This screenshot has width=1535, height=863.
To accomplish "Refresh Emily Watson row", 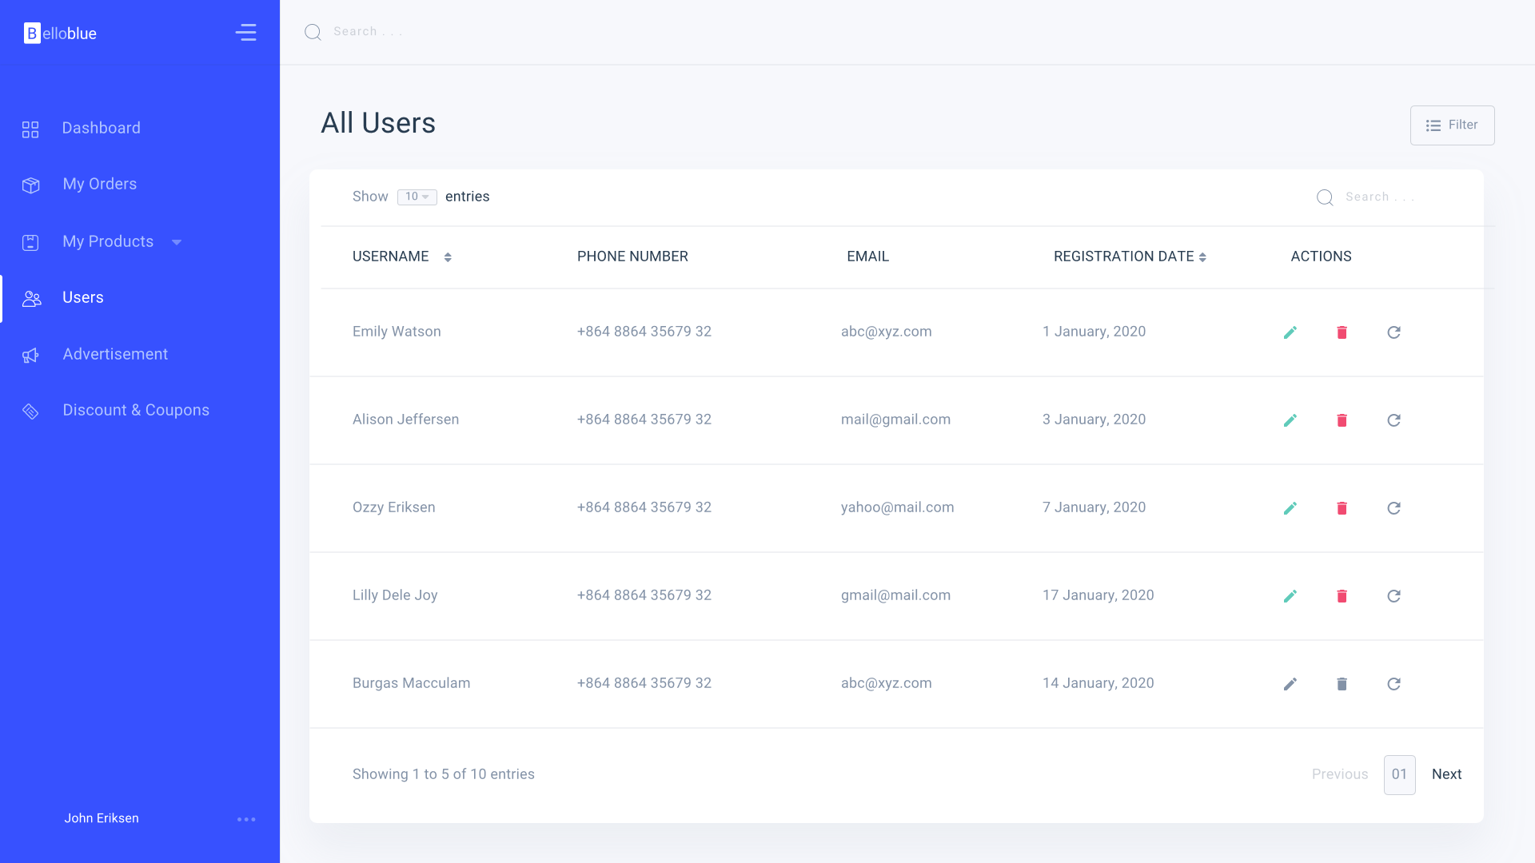I will pyautogui.click(x=1393, y=332).
